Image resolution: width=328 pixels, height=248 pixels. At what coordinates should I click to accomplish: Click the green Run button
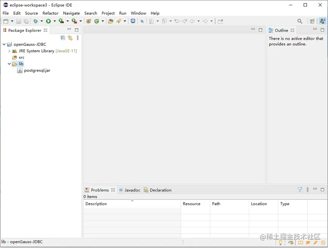48,21
